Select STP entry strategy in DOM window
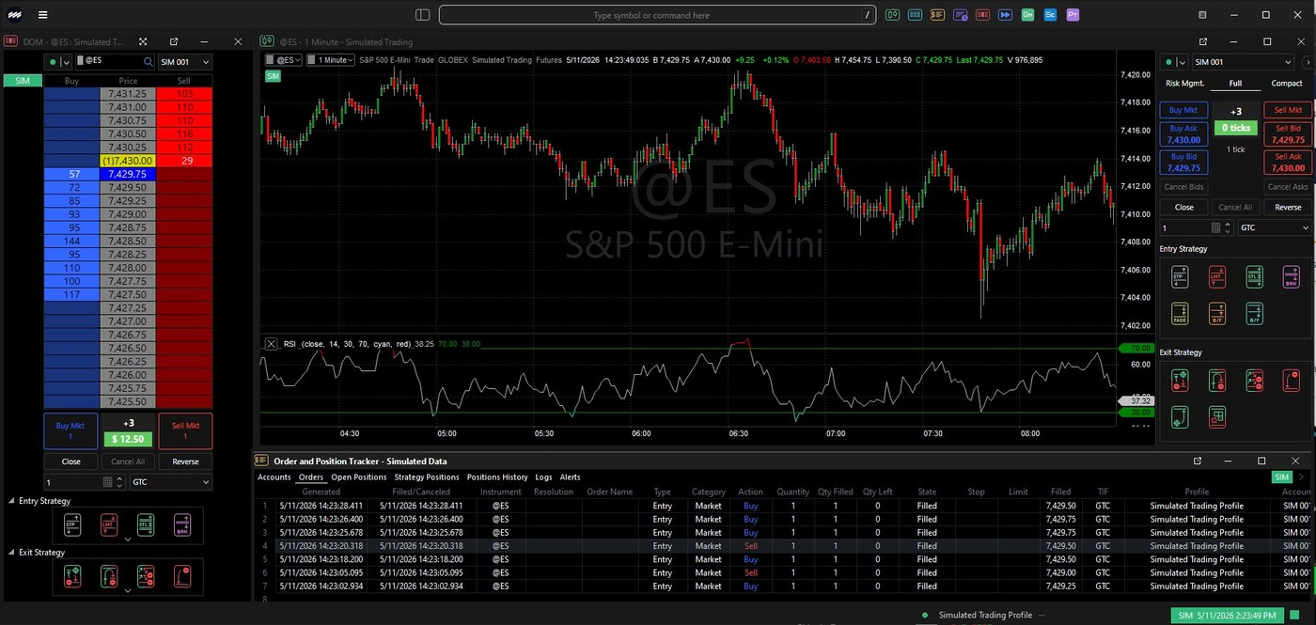Viewport: 1316px width, 625px height. (72, 524)
